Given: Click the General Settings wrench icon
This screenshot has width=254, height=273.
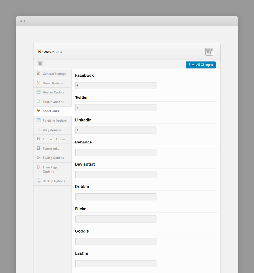Looking at the screenshot, I should tap(38, 73).
